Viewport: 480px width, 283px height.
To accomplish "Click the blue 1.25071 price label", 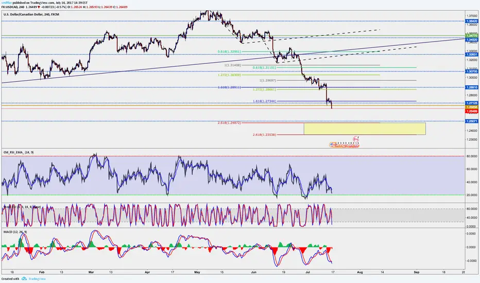I will [471, 121].
